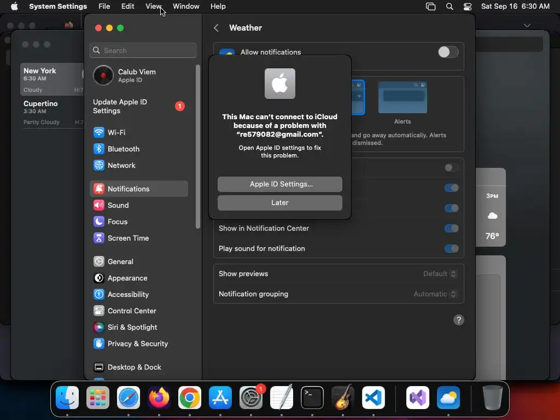Toggle Allow notifications switch
Viewport: 560px width, 420px height.
[x=448, y=52]
